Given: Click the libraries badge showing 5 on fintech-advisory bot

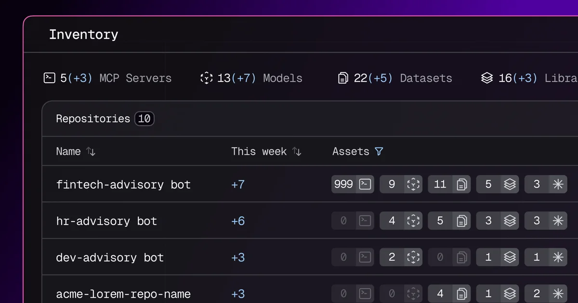Looking at the screenshot, I should click(498, 184).
